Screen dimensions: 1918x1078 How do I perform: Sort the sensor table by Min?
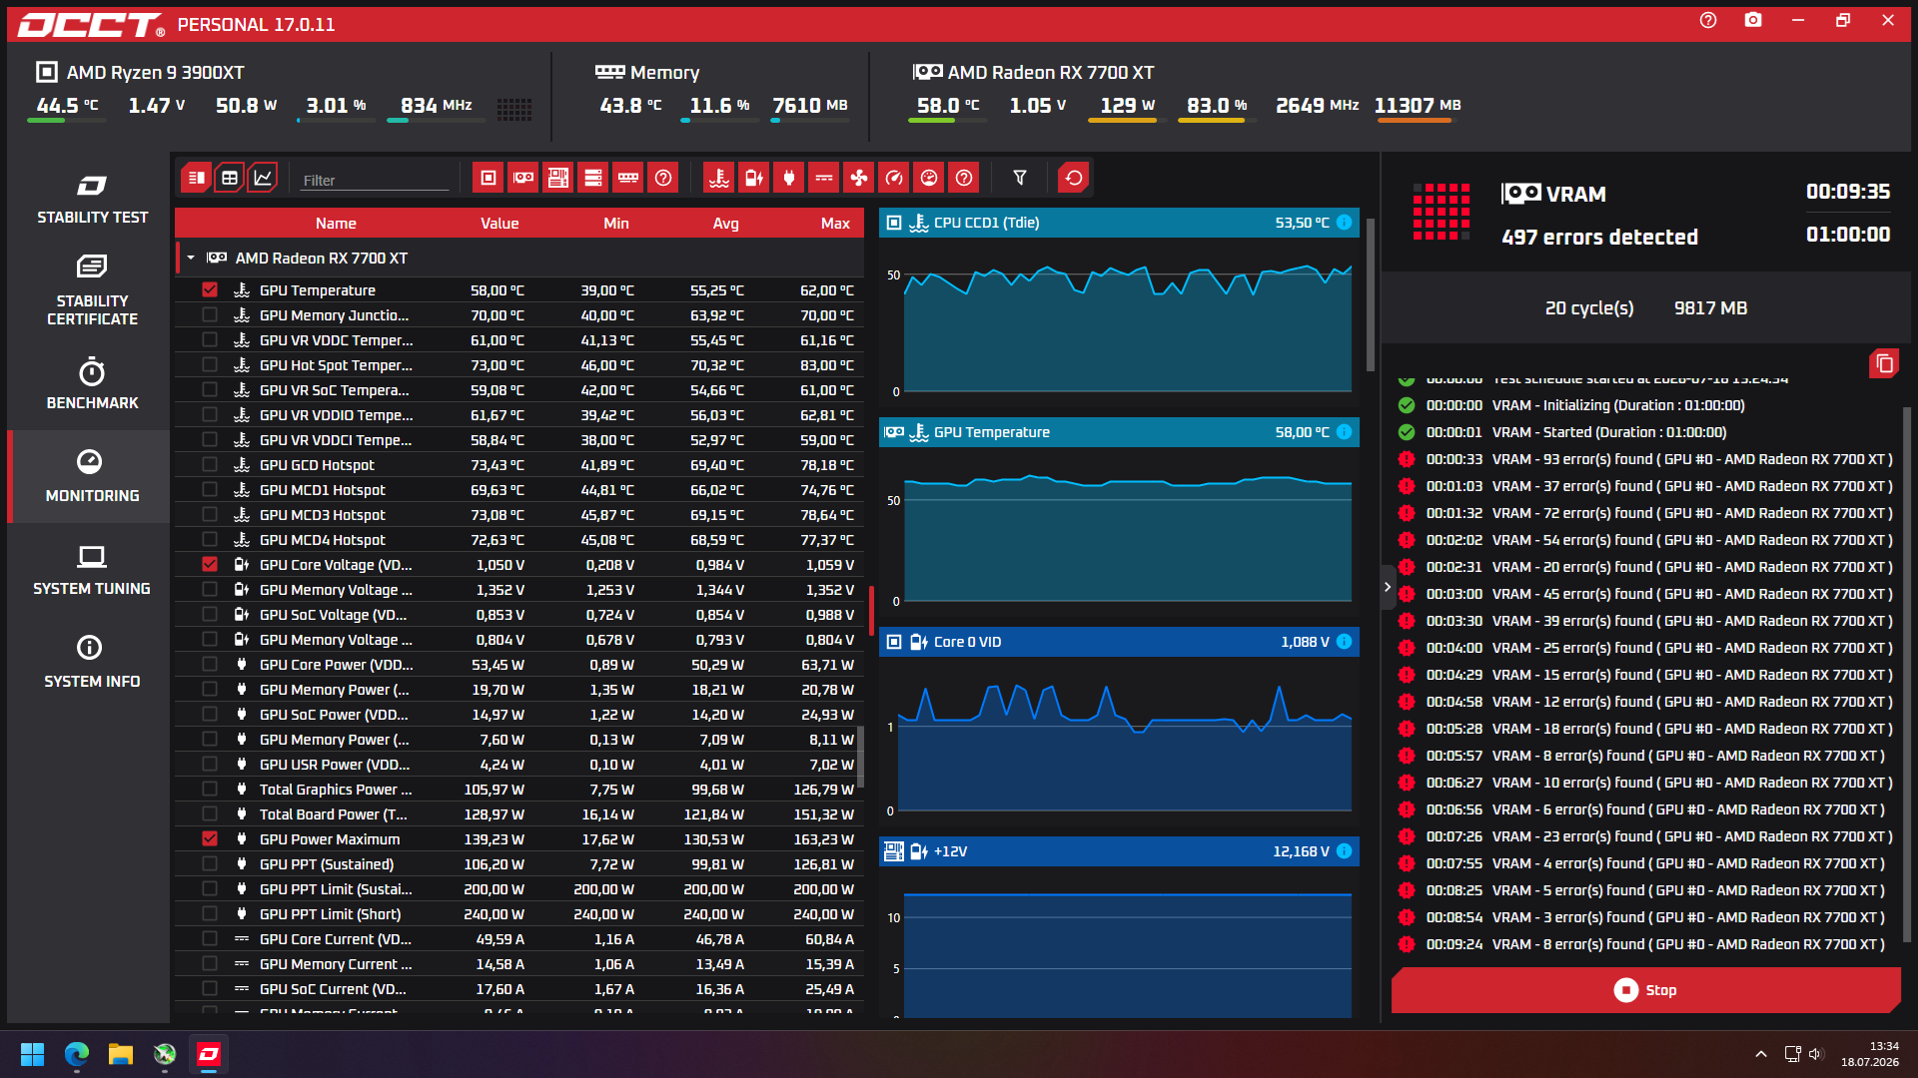(616, 224)
